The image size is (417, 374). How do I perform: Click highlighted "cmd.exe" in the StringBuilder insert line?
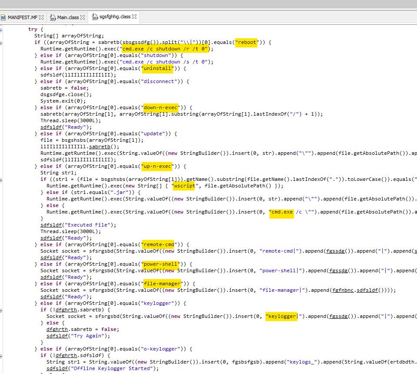[282, 212]
